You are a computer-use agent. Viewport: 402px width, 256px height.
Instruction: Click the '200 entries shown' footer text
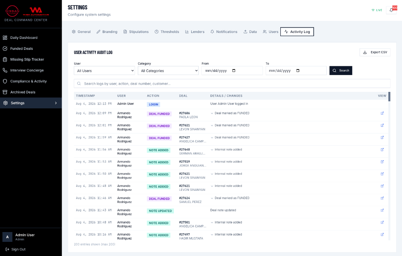click(95, 245)
